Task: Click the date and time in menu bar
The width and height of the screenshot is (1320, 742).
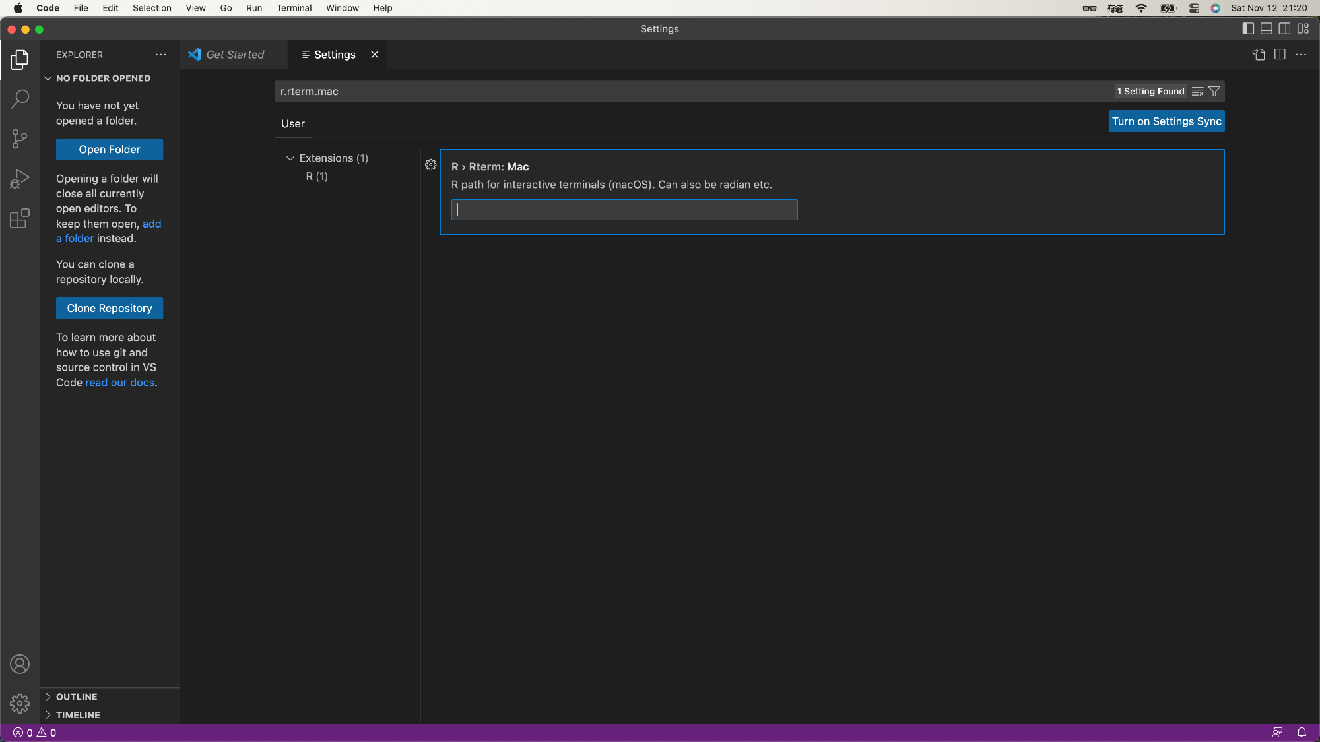Action: [x=1269, y=8]
